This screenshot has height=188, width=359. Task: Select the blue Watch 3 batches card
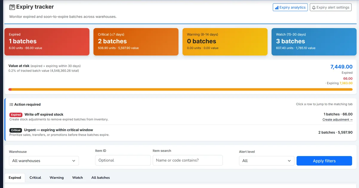[314, 42]
